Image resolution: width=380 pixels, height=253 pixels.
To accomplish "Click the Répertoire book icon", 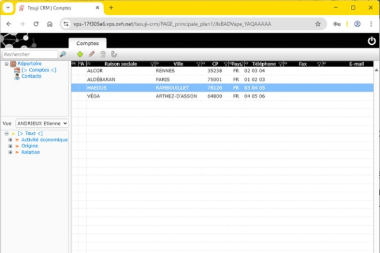I will pos(13,64).
